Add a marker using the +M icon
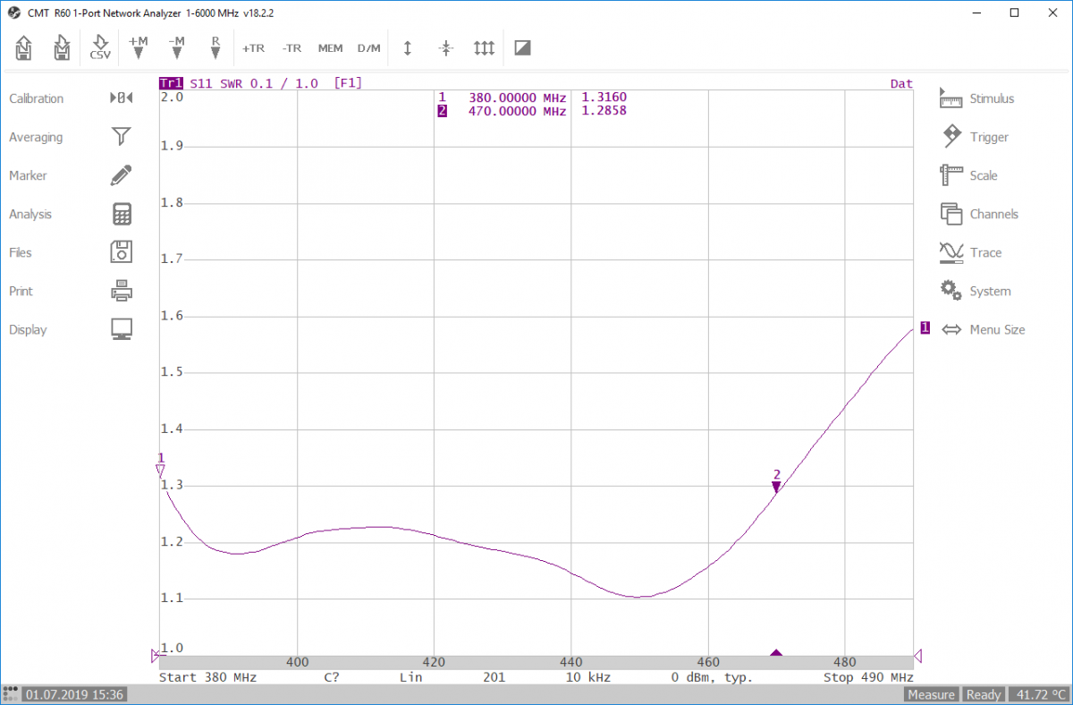Image resolution: width=1073 pixels, height=705 pixels. 139,47
